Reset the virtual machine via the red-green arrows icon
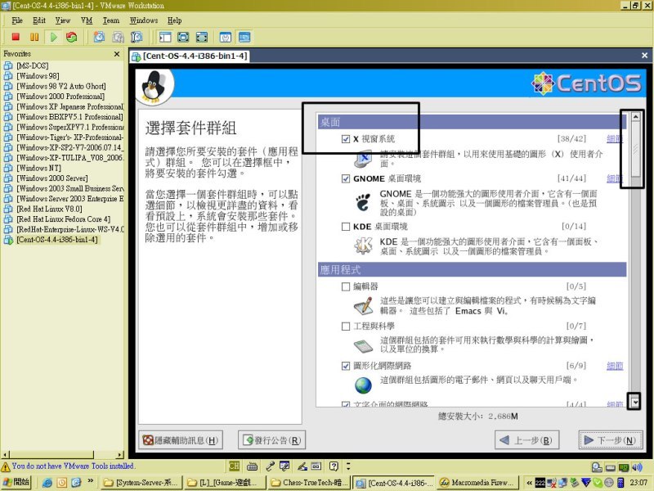The width and height of the screenshot is (654, 491). point(72,37)
